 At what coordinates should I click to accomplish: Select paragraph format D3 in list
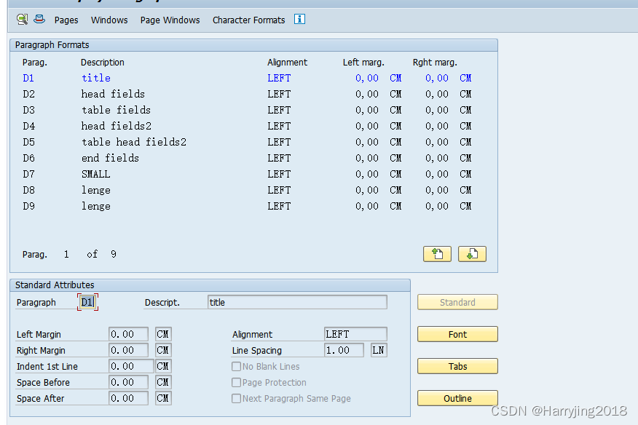(x=28, y=110)
